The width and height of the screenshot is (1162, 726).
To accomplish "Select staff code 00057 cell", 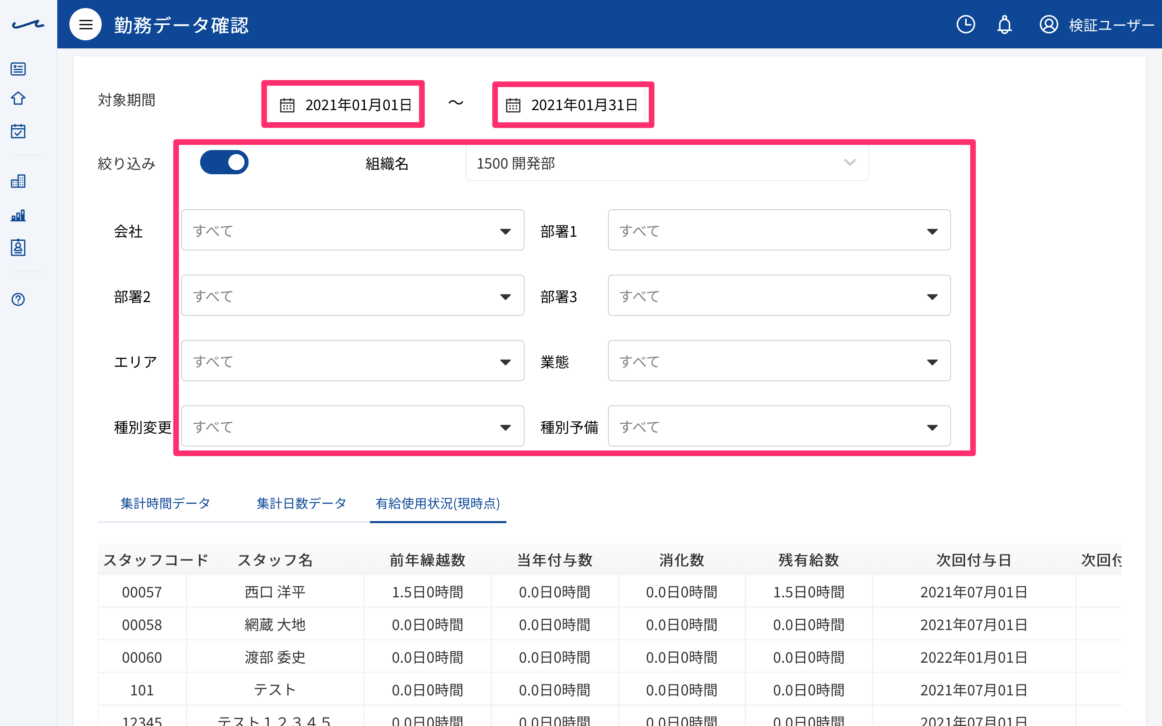I will [x=142, y=592].
